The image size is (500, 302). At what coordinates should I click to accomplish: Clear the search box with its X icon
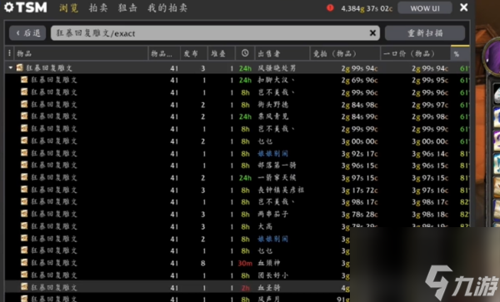[372, 32]
